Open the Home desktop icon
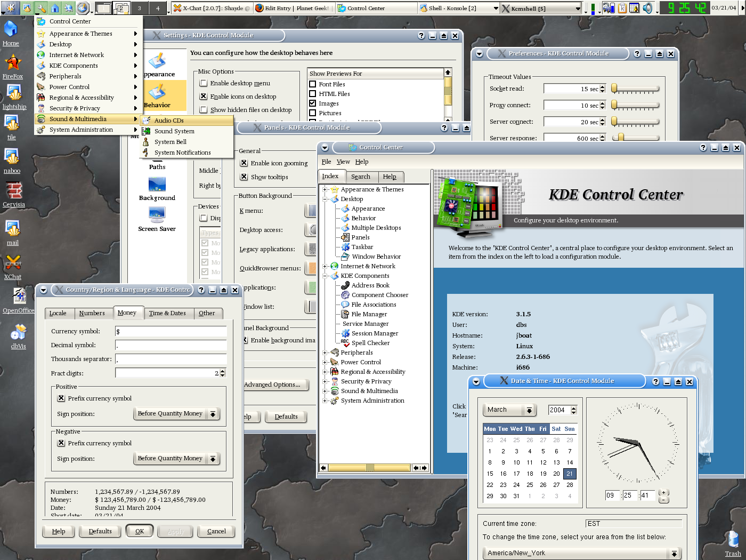Screen dimensions: 746x560 pos(11,32)
